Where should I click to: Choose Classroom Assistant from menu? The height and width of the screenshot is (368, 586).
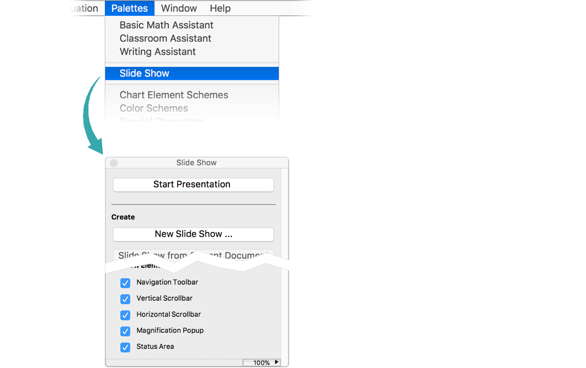[165, 38]
